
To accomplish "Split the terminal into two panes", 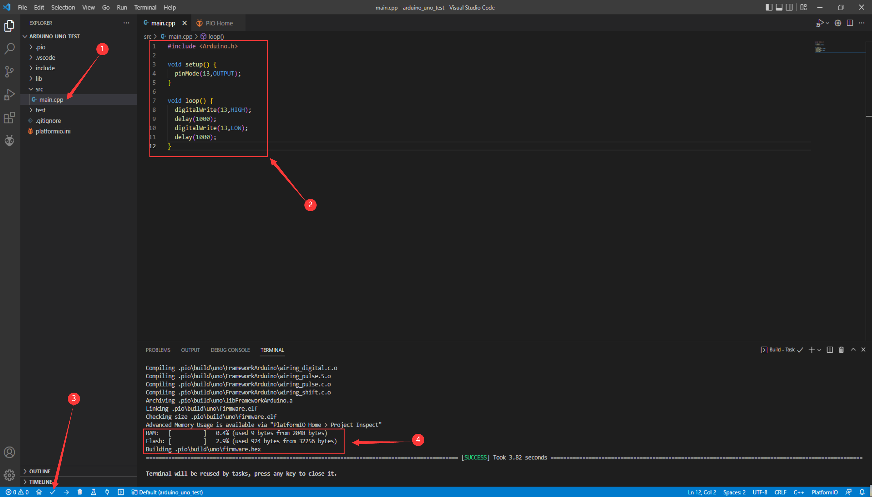I will 830,350.
